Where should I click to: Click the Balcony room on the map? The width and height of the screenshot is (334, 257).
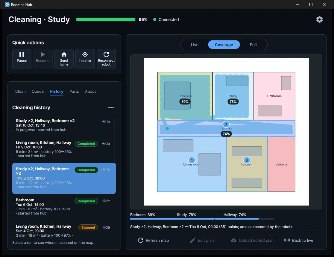(281, 164)
